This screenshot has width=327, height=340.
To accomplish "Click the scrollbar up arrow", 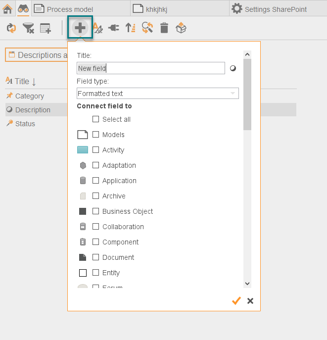I will 247,54.
